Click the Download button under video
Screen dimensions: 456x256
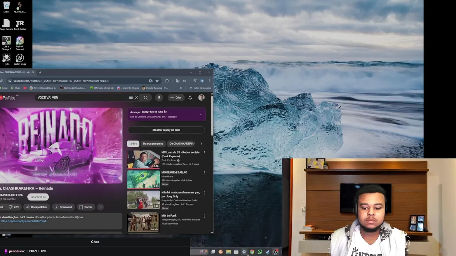[63, 207]
